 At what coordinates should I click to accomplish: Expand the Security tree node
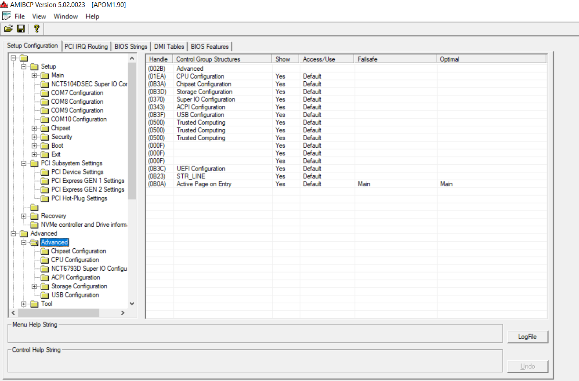[x=34, y=137]
